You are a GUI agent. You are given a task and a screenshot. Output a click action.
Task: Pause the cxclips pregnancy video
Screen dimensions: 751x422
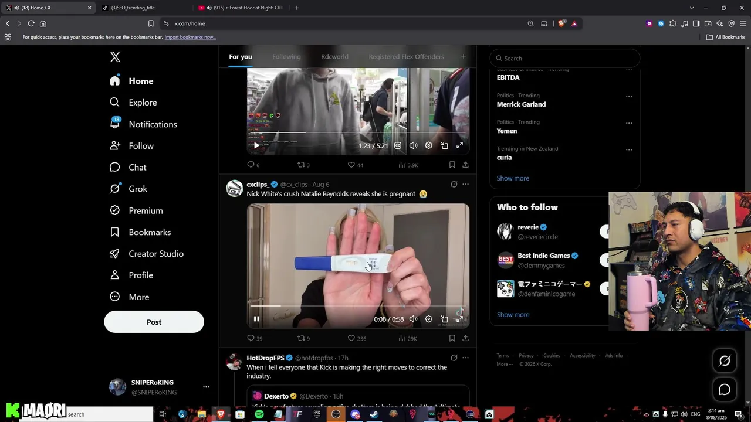pos(256,319)
